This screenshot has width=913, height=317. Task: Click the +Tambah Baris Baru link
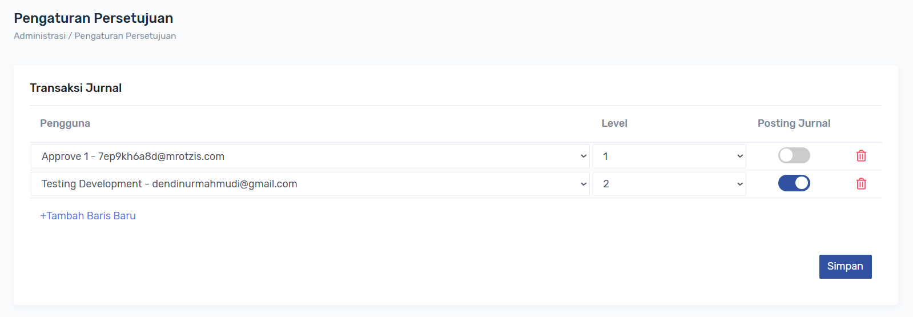88,216
